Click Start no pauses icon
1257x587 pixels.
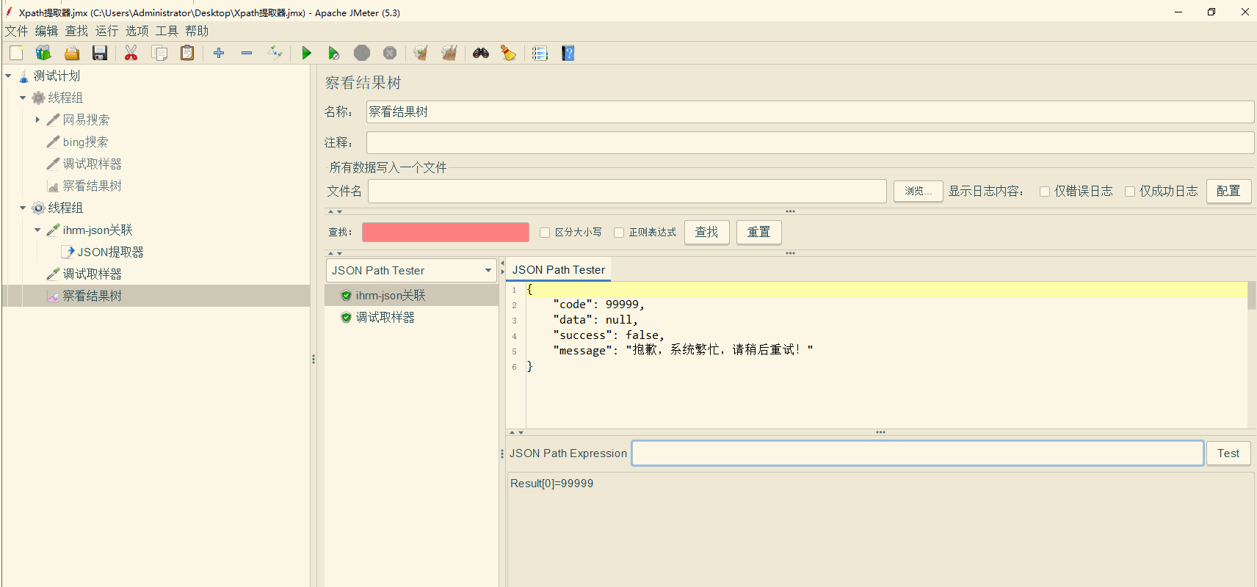(334, 53)
